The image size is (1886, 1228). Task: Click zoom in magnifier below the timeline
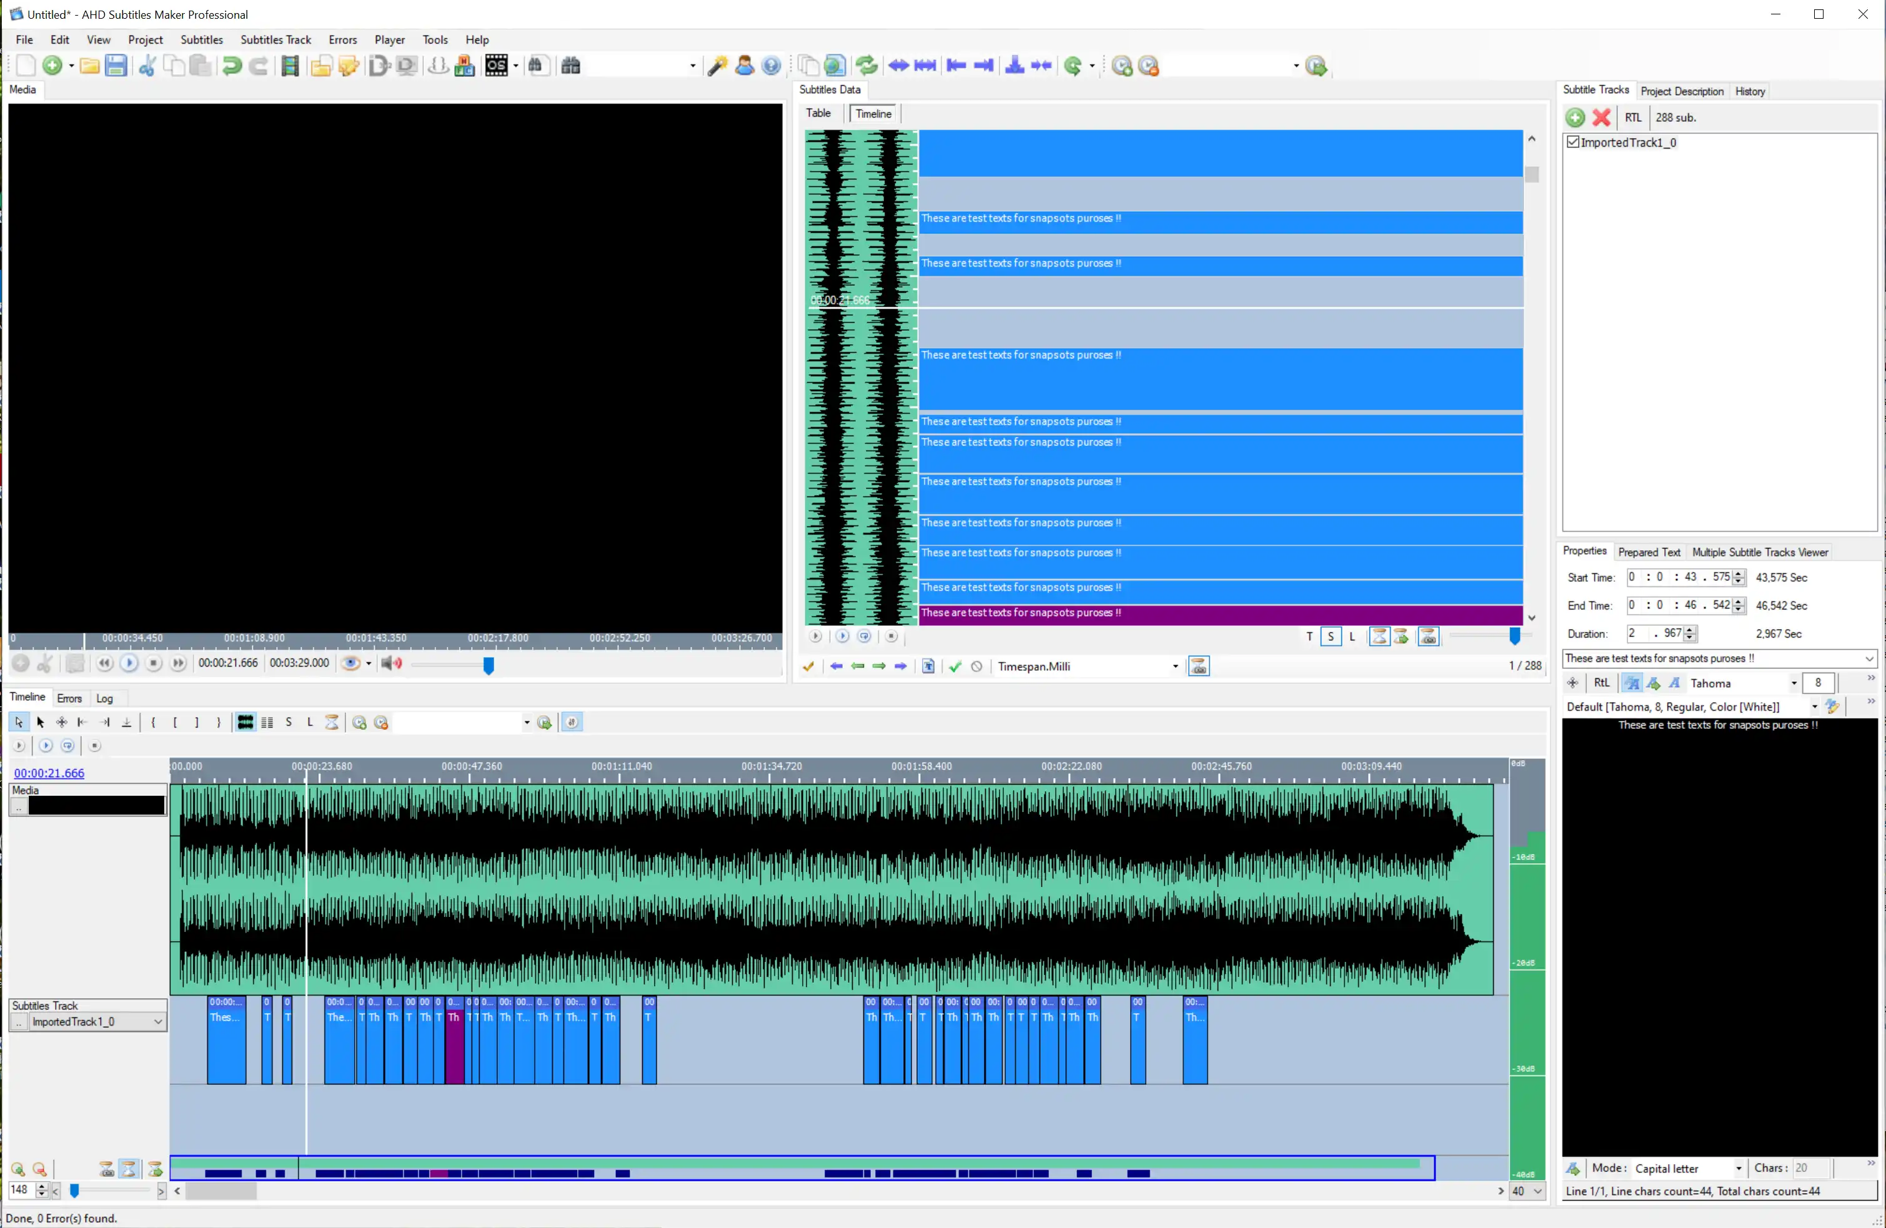17,1169
